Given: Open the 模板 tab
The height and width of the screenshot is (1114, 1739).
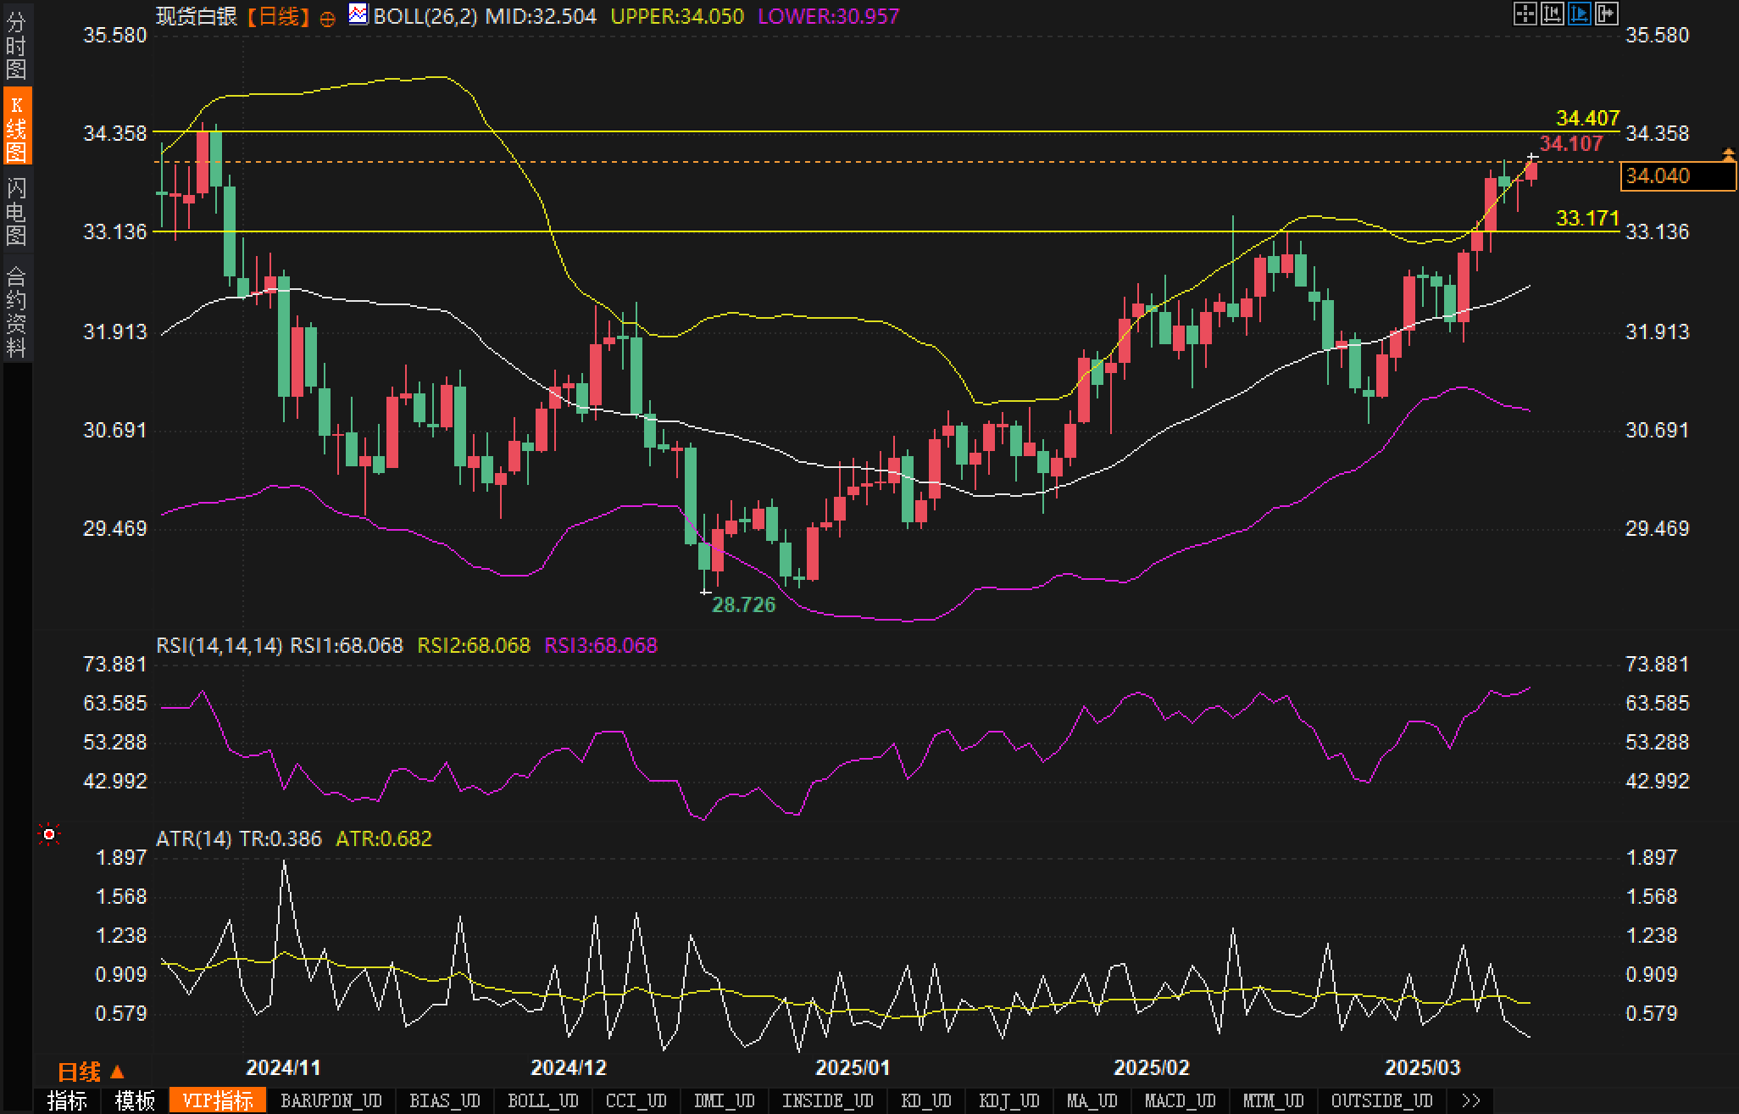Looking at the screenshot, I should (135, 1100).
